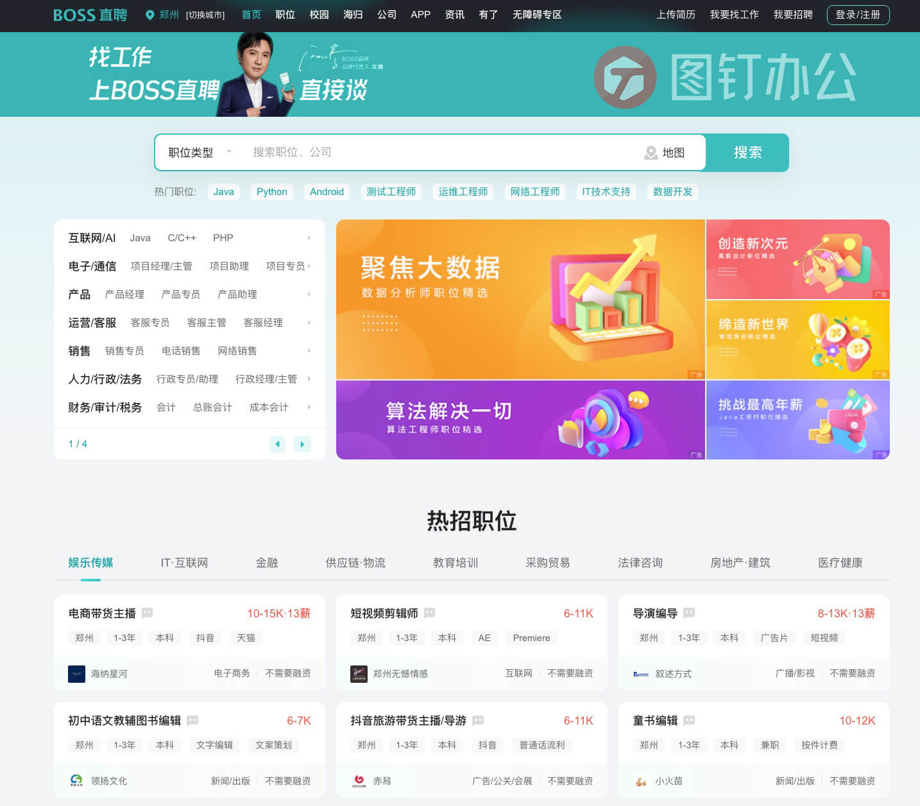Click chat icon beside 童书编辑
This screenshot has height=806, width=920.
click(x=689, y=721)
